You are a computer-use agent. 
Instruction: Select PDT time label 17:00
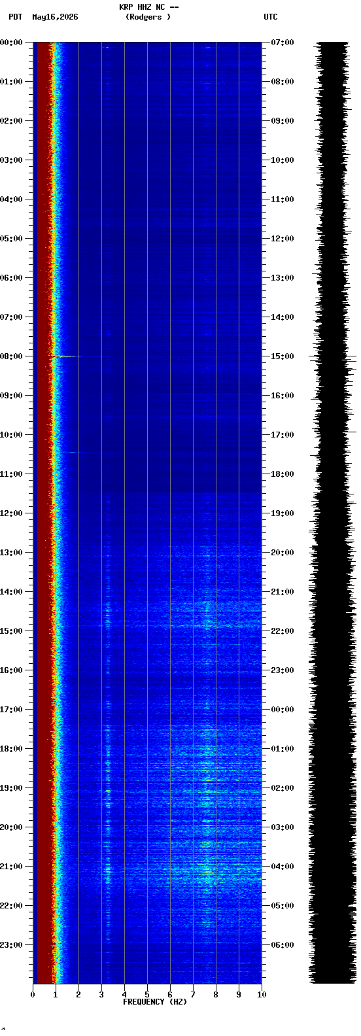11,710
